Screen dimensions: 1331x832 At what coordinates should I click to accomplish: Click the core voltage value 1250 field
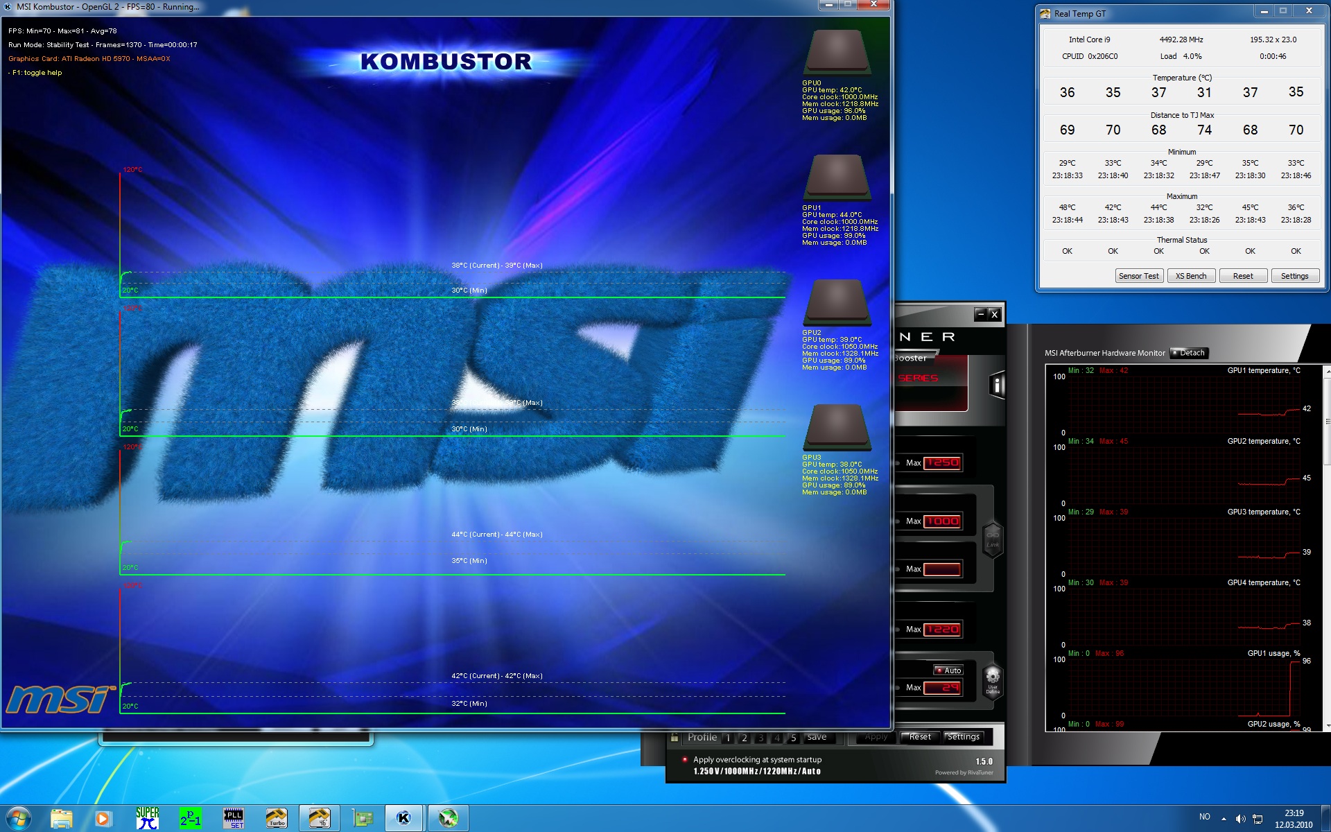pos(942,462)
